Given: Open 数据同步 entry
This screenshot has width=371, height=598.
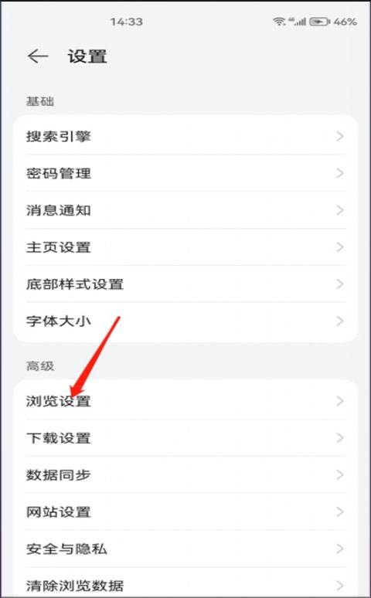Looking at the screenshot, I should pyautogui.click(x=185, y=475).
